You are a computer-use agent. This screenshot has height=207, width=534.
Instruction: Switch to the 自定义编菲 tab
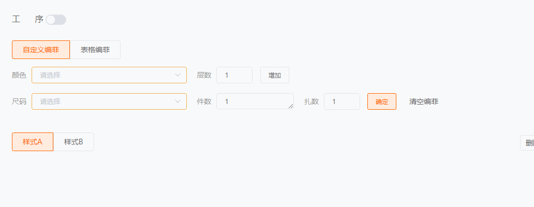pos(41,50)
